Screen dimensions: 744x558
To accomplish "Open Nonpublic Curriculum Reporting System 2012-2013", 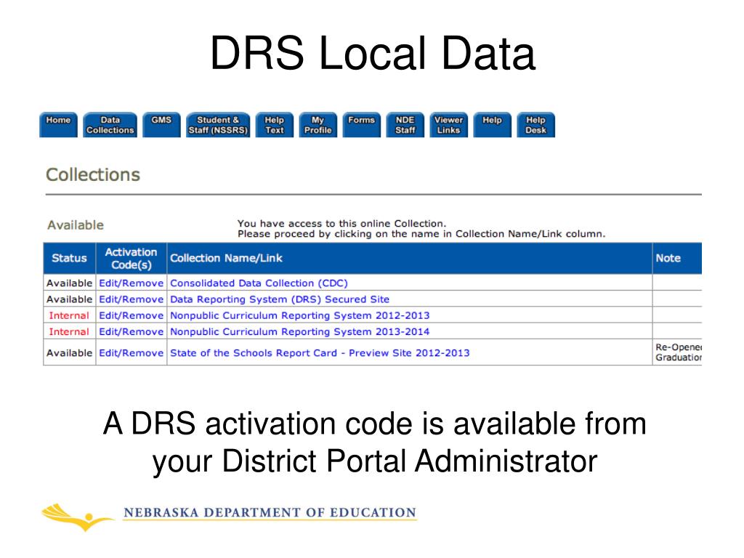I will pyautogui.click(x=300, y=315).
